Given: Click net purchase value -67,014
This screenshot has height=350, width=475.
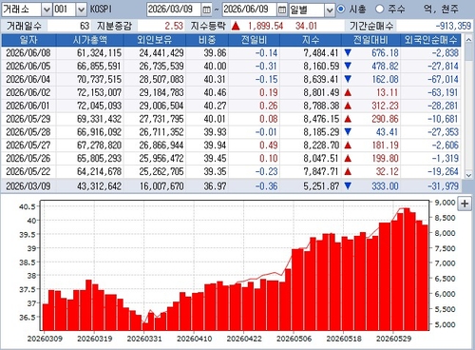Looking at the screenshot, I should pyautogui.click(x=443, y=79).
